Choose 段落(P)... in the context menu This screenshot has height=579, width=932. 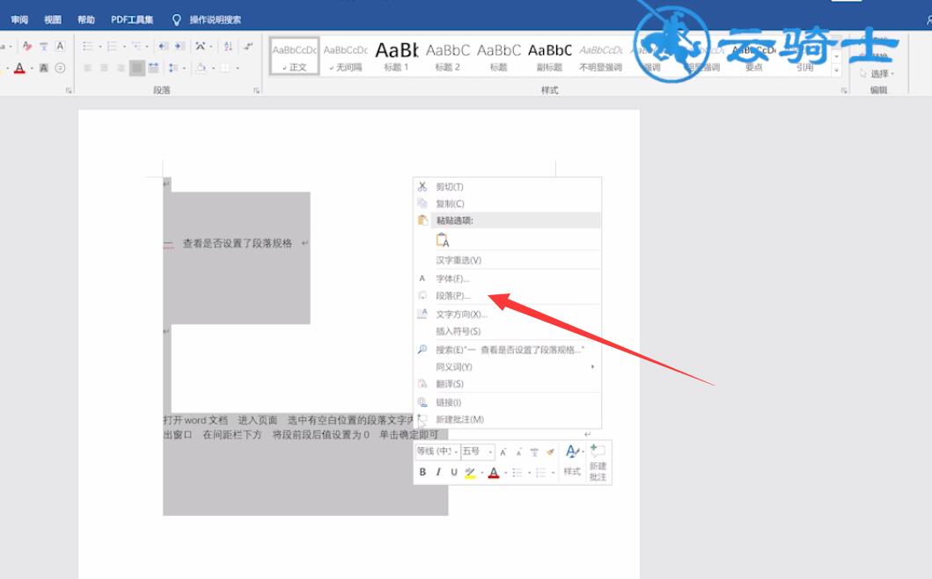pyautogui.click(x=453, y=295)
